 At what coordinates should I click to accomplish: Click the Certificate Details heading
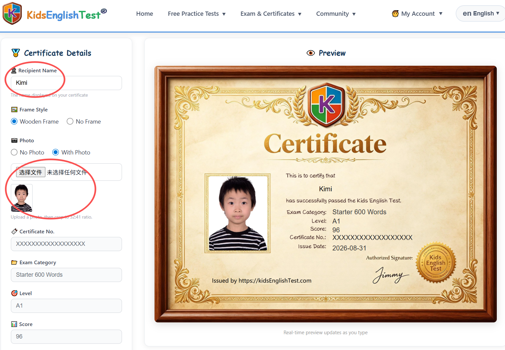(58, 53)
